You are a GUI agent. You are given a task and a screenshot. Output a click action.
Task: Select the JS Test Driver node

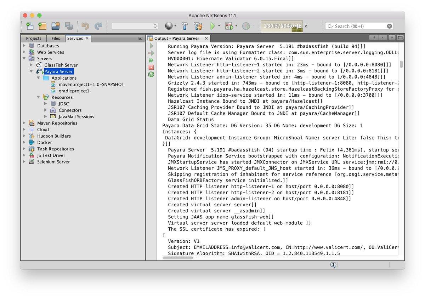pyautogui.click(x=51, y=155)
